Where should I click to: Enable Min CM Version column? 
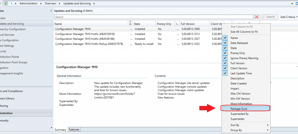tap(246, 99)
